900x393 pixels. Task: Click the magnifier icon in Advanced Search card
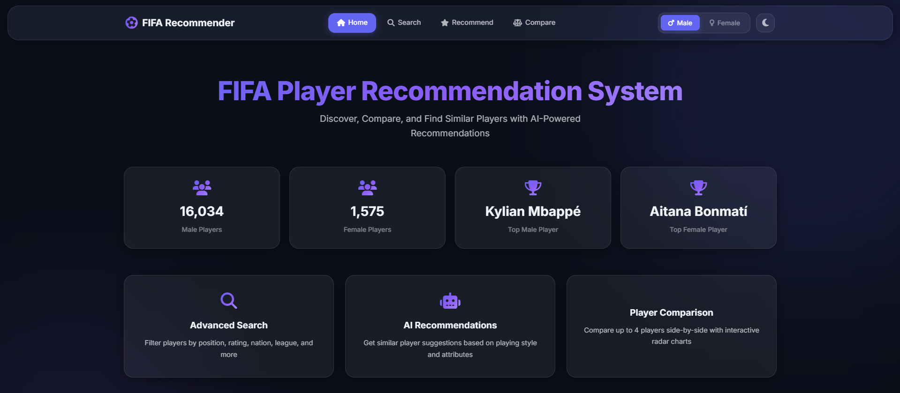click(229, 301)
